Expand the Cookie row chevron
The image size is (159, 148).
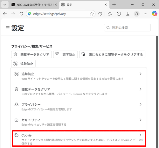(x=141, y=135)
